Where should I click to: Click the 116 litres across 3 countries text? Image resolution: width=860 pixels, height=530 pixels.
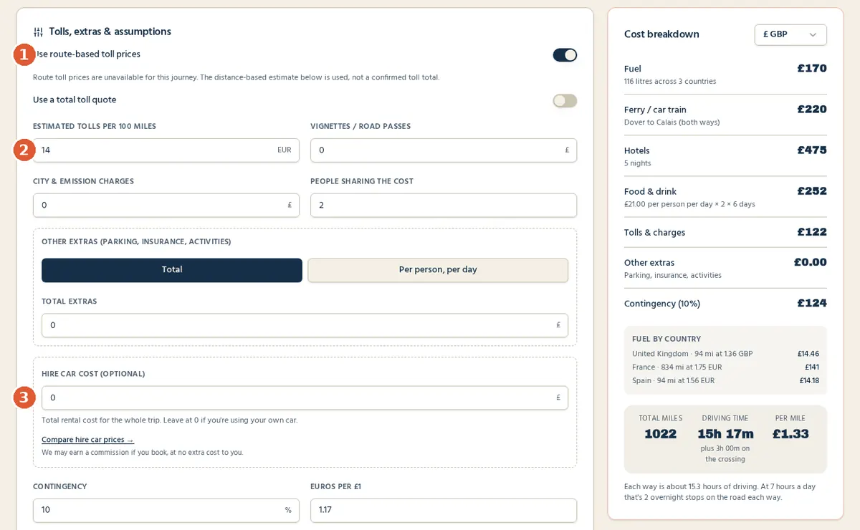click(x=670, y=82)
